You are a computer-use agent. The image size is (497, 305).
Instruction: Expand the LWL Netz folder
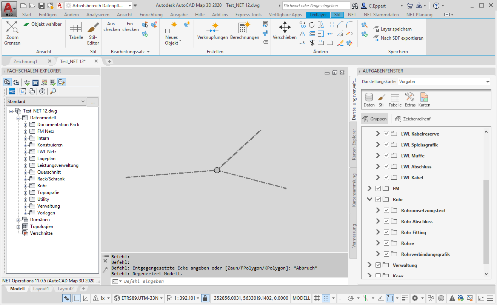[26, 152]
